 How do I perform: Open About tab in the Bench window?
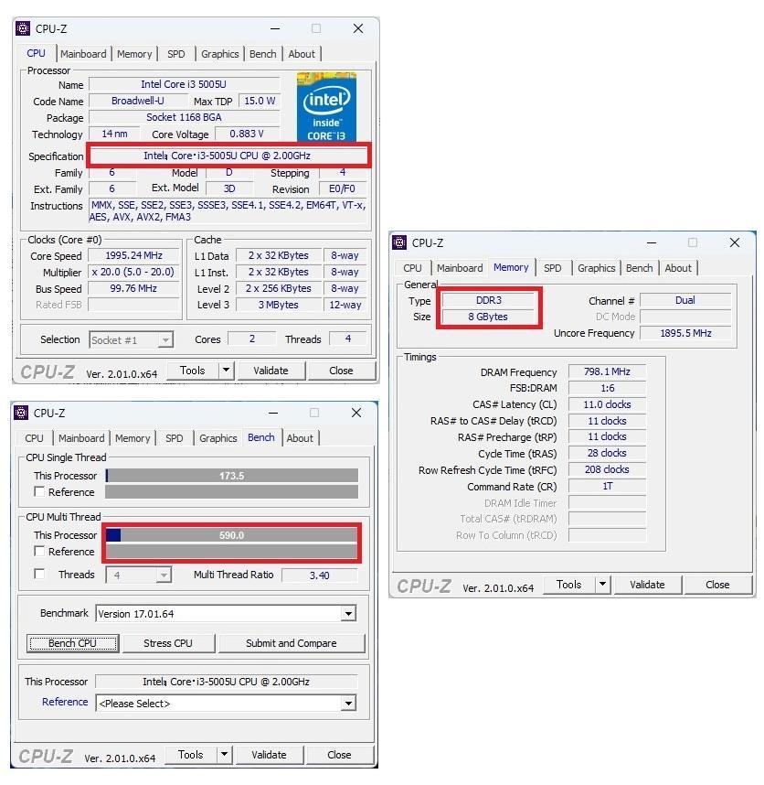[x=300, y=438]
